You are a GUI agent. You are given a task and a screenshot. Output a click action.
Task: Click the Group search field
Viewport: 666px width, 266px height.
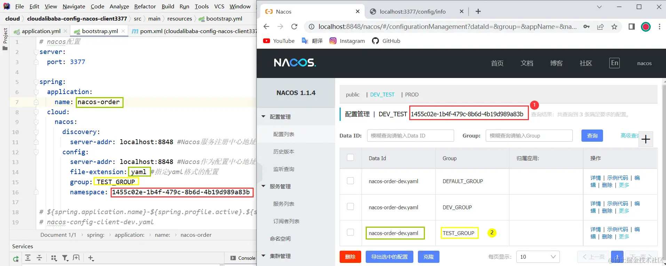tap(529, 135)
